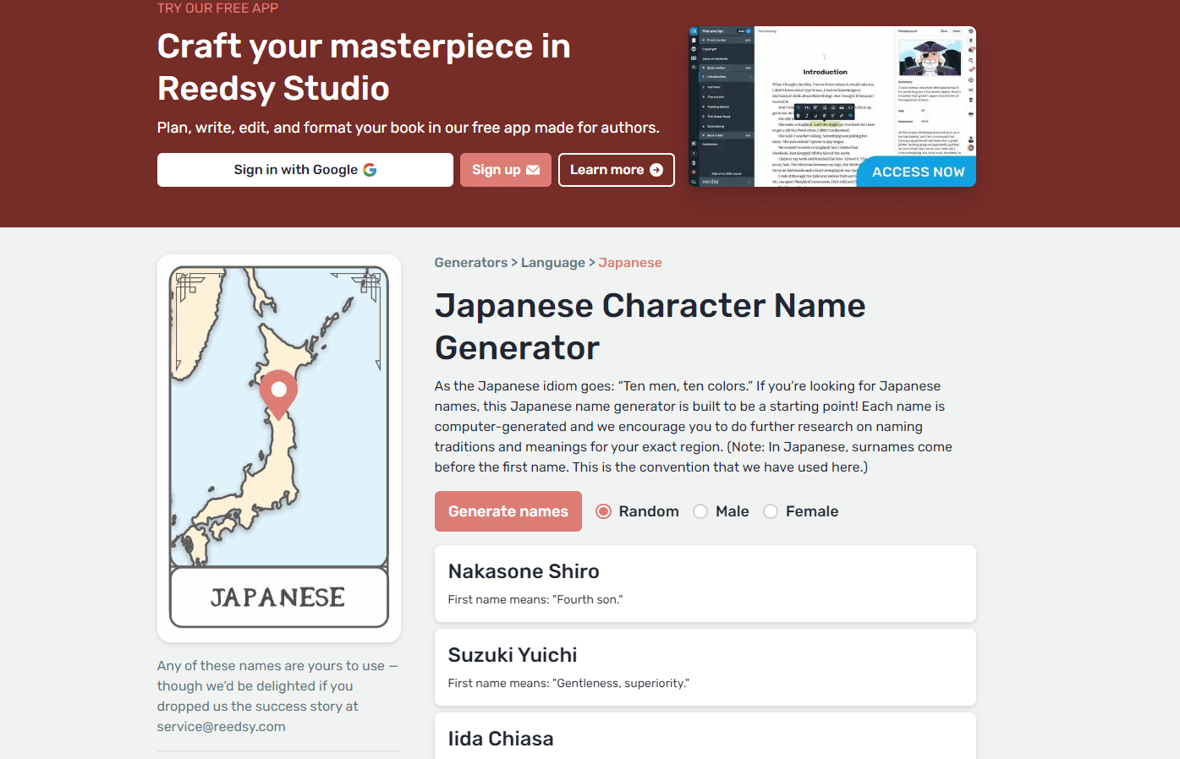Open the Generators breadcrumb link
The height and width of the screenshot is (759, 1180).
pos(471,263)
